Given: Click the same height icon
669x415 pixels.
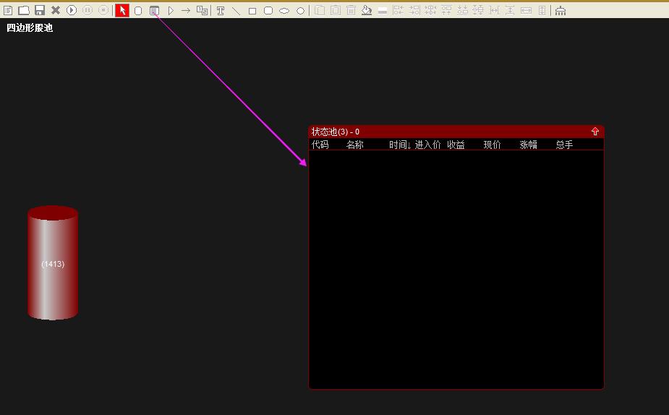Looking at the screenshot, I should pyautogui.click(x=542, y=11).
